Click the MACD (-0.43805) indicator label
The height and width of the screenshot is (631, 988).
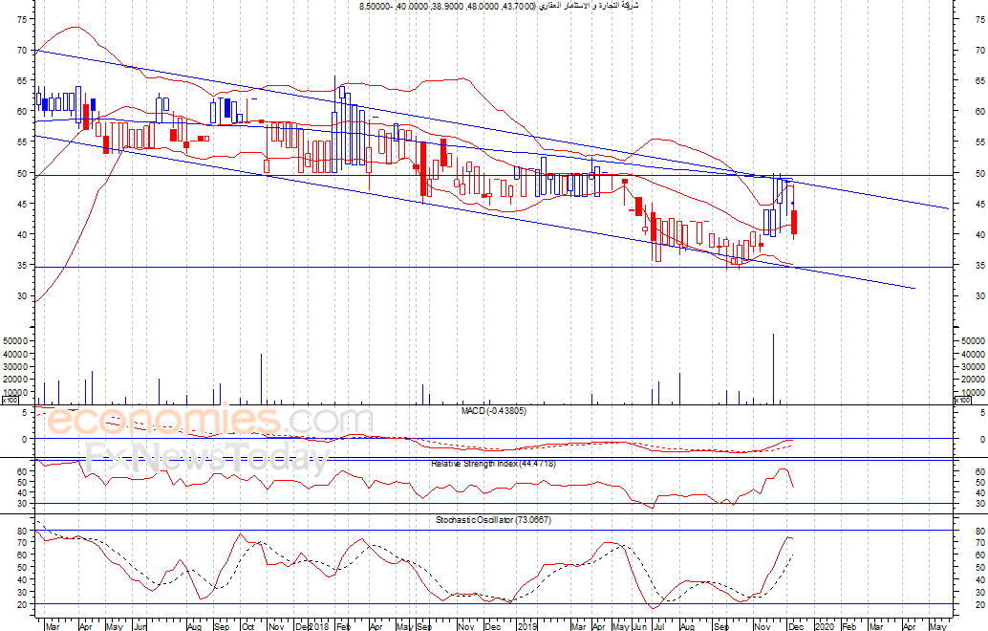[493, 410]
